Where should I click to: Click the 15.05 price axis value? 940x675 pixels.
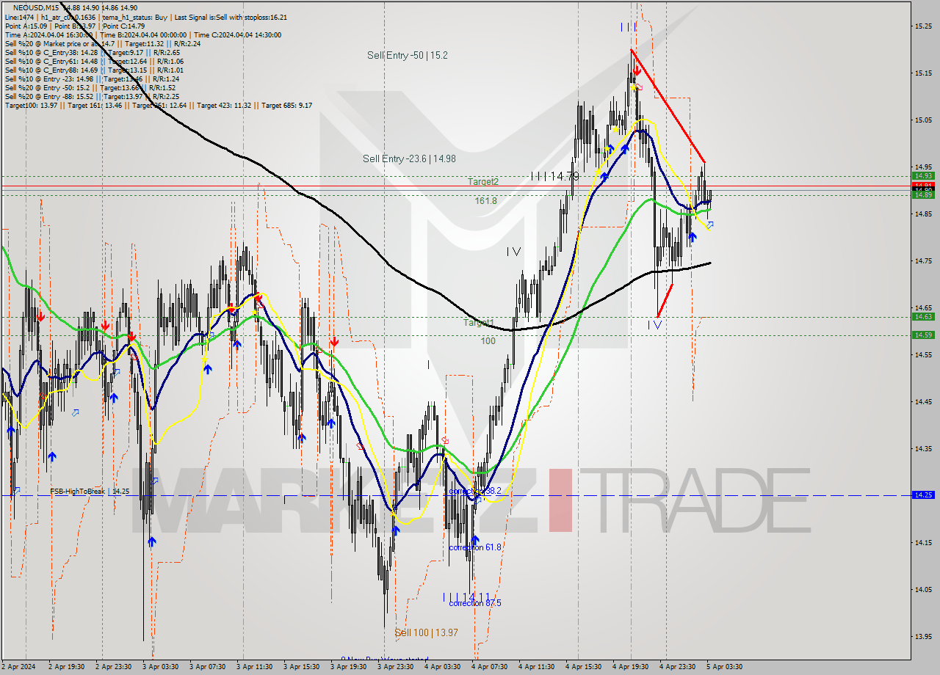tap(923, 120)
